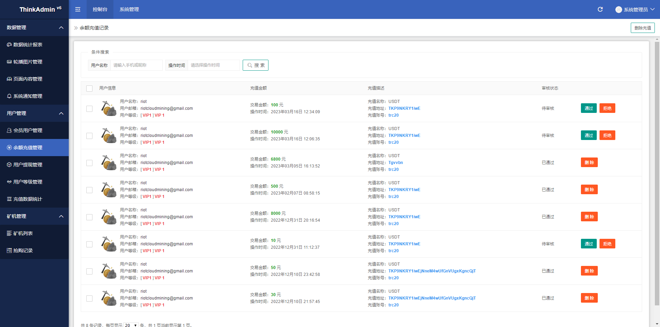Screen dimensions: 660x327
Task: Click the sidebar collapse menu icon
Action: (x=78, y=9)
